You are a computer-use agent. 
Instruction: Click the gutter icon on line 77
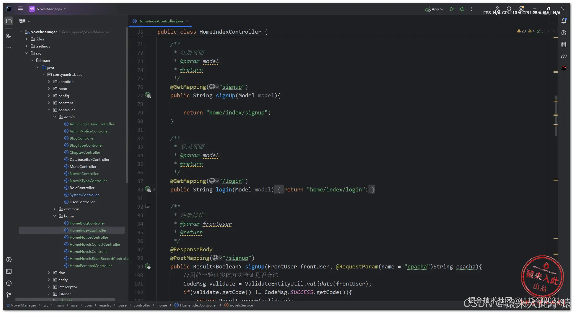point(148,96)
